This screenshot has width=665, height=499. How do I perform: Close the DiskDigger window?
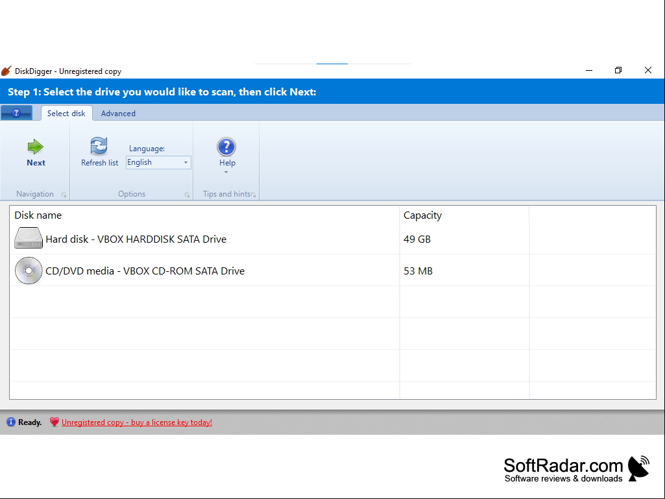coord(648,71)
